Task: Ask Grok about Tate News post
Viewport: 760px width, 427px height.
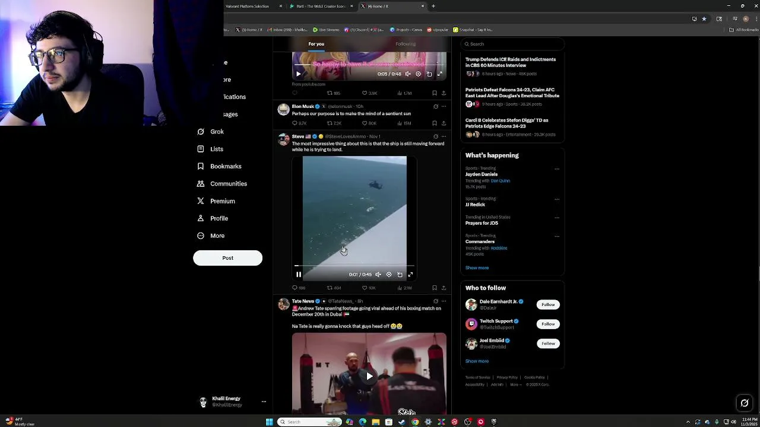Action: (x=435, y=301)
